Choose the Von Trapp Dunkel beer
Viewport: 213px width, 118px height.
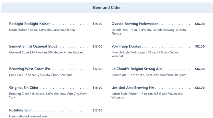(x=126, y=46)
